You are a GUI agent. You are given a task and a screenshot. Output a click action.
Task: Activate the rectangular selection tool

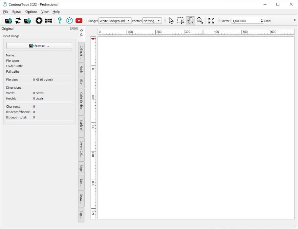[x=181, y=21]
